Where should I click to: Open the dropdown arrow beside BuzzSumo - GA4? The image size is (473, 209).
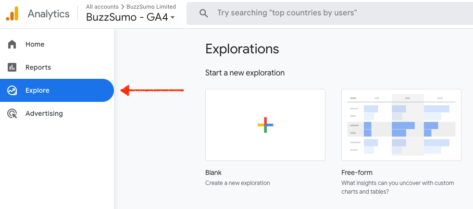(173, 18)
